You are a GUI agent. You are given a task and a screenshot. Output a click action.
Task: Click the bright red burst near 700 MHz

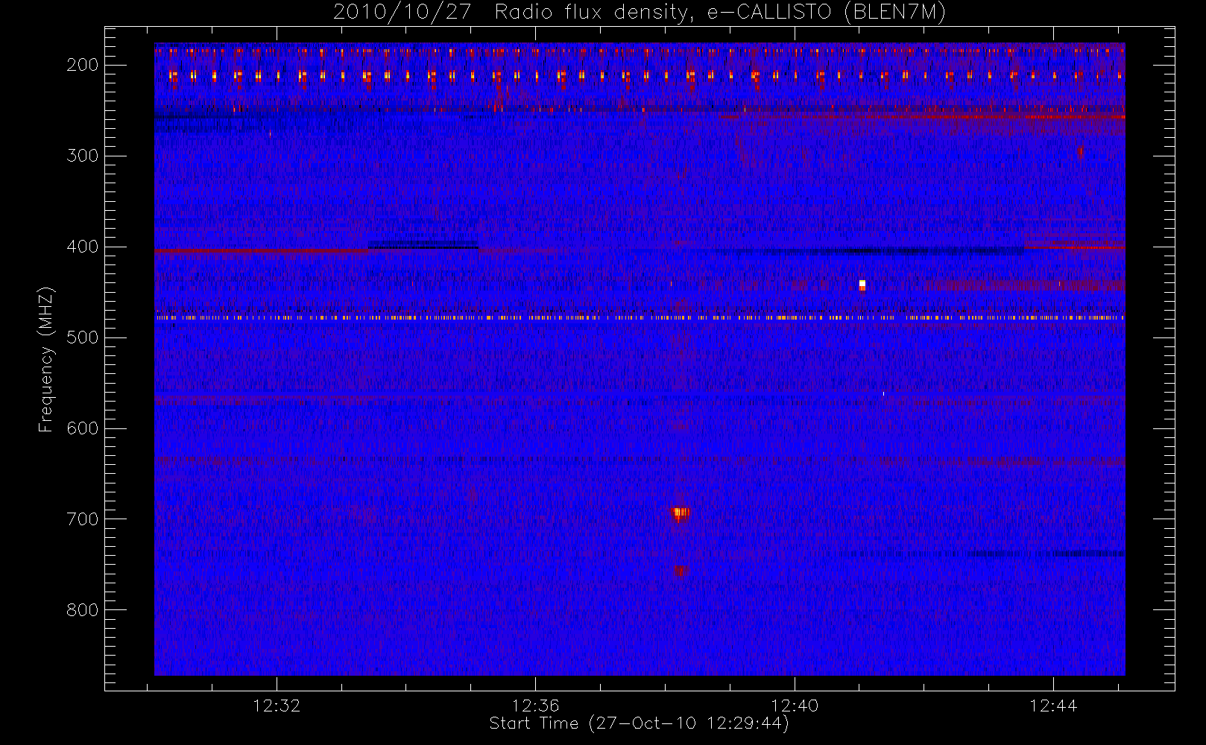(679, 513)
